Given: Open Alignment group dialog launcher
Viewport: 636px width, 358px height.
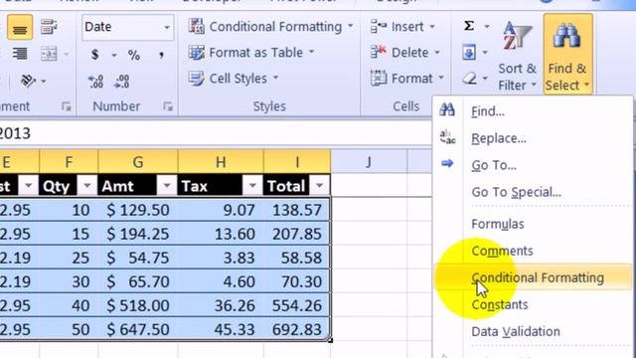Looking at the screenshot, I should [67, 106].
